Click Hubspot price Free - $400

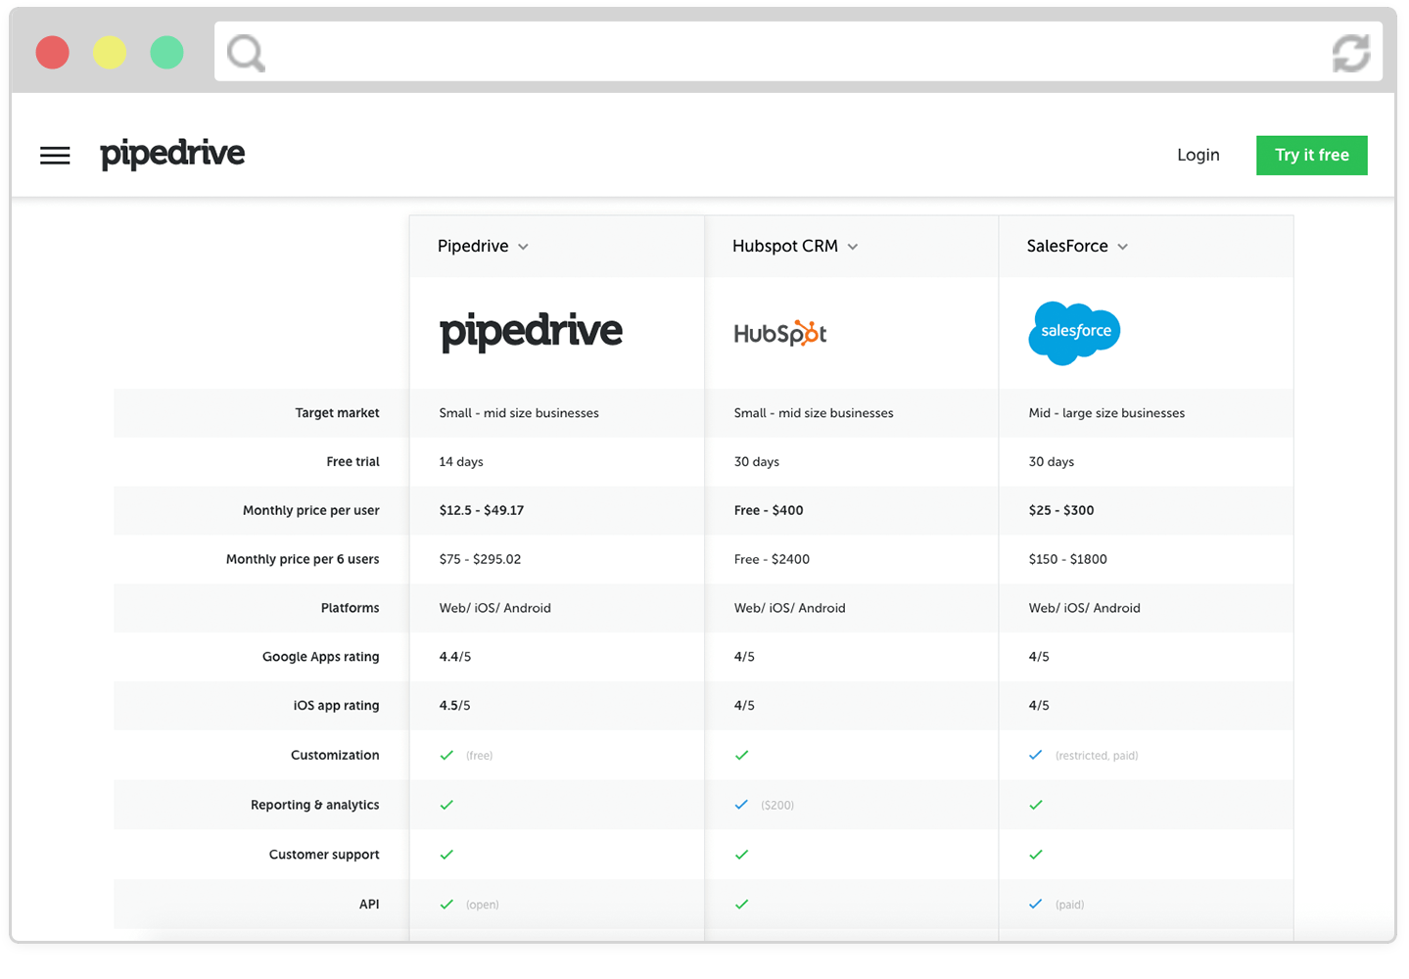pos(769,510)
